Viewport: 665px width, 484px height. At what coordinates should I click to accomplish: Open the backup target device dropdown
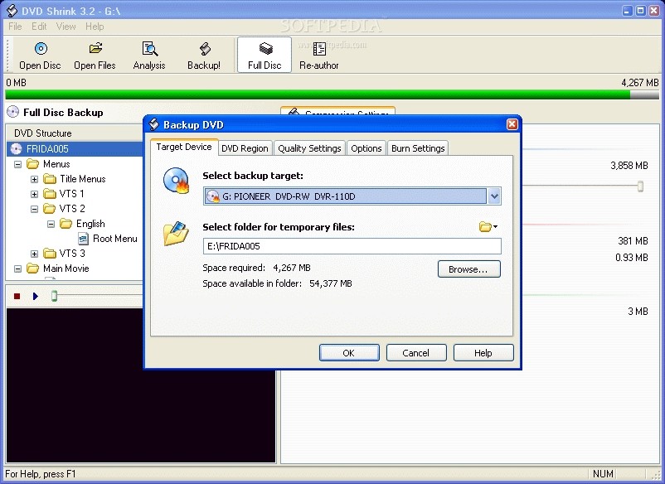(494, 196)
